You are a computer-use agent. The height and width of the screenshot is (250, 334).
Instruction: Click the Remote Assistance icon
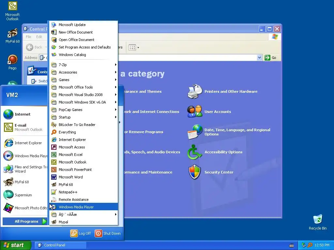(54, 200)
